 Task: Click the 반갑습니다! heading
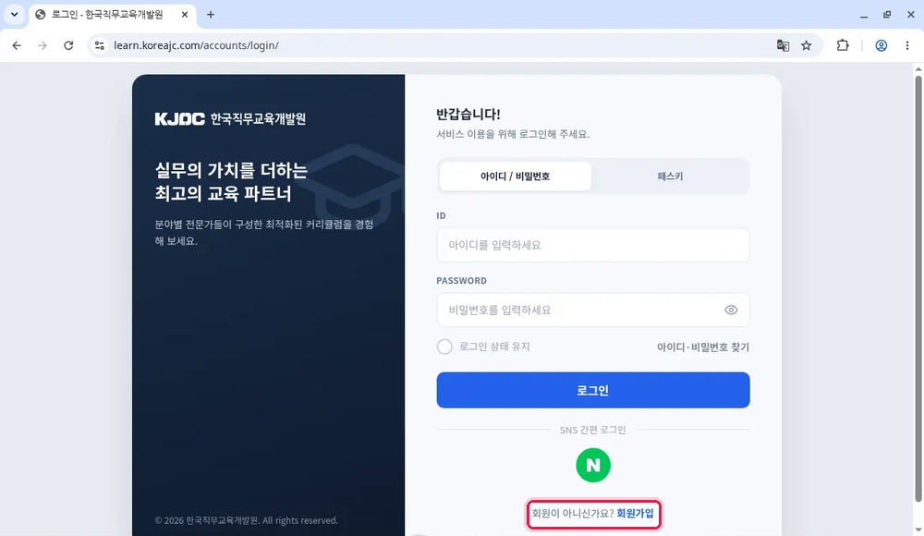[x=468, y=114]
